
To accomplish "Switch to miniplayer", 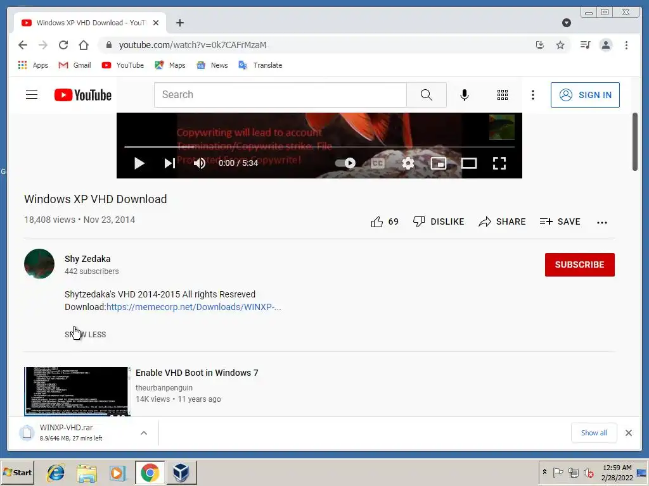I will (x=439, y=163).
